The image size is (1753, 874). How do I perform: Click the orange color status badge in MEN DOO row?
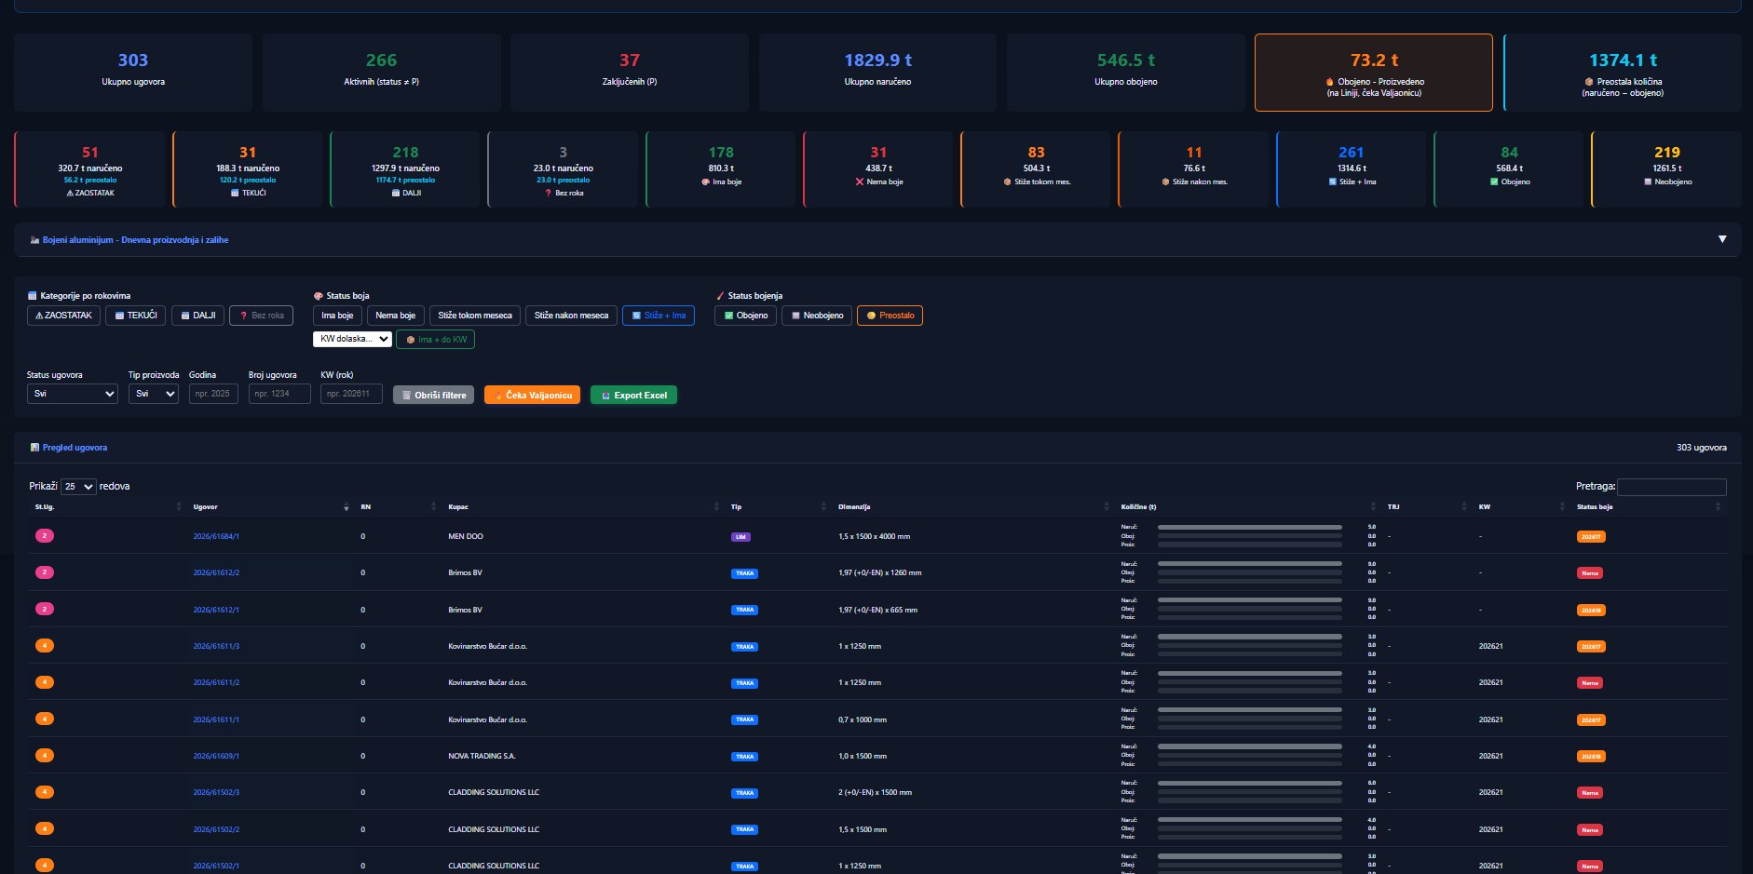pyautogui.click(x=1591, y=537)
